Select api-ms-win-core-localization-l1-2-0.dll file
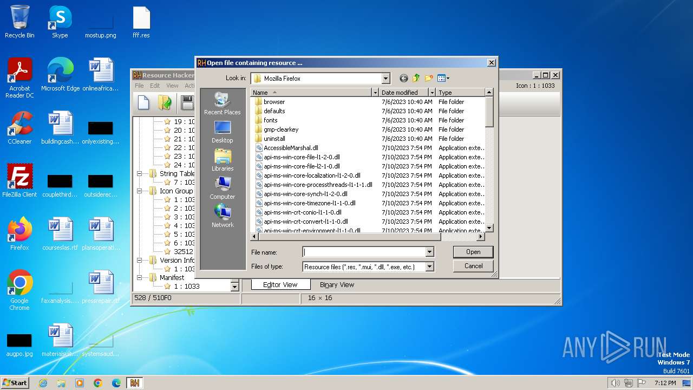Screen dimensions: 693x390 point(308,175)
